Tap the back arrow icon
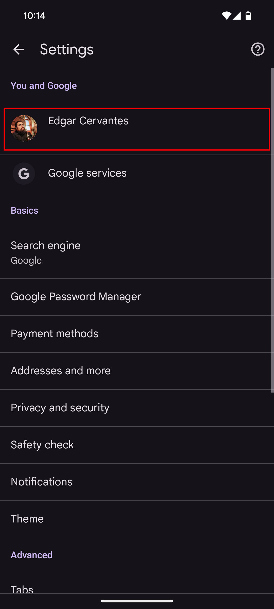This screenshot has width=274, height=609. tap(19, 49)
